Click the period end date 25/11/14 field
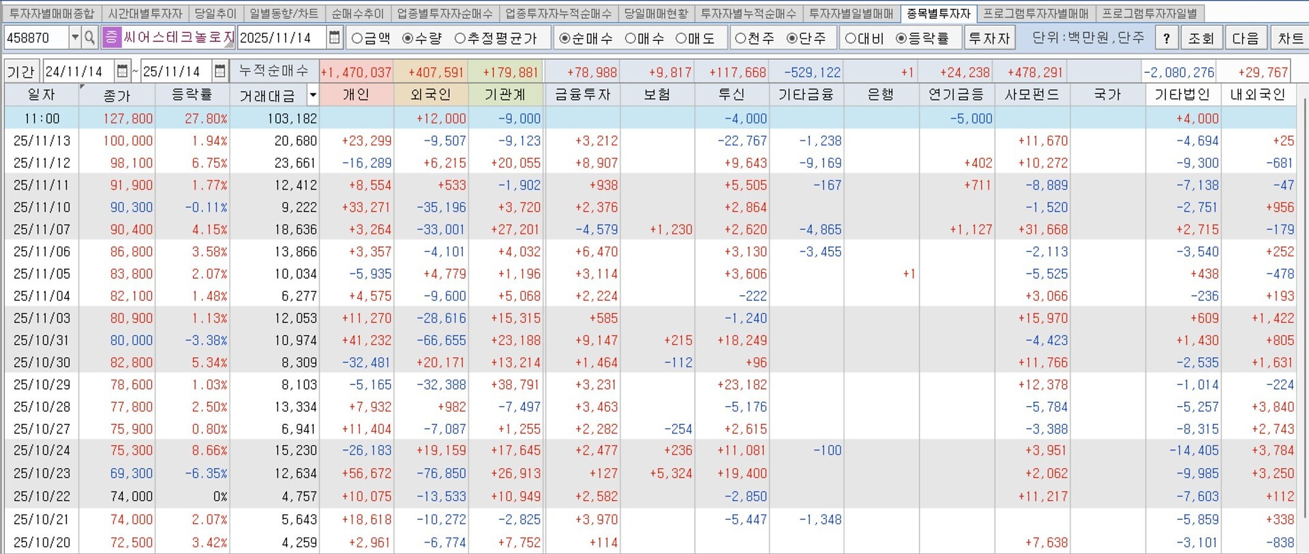Screen dimensions: 1309x554 (x=176, y=72)
